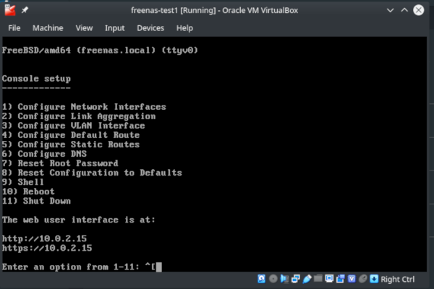Click the Right Ctrl host key label
434x289 pixels.
click(398, 280)
